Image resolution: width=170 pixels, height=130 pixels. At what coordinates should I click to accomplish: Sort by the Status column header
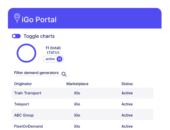pyautogui.click(x=127, y=84)
